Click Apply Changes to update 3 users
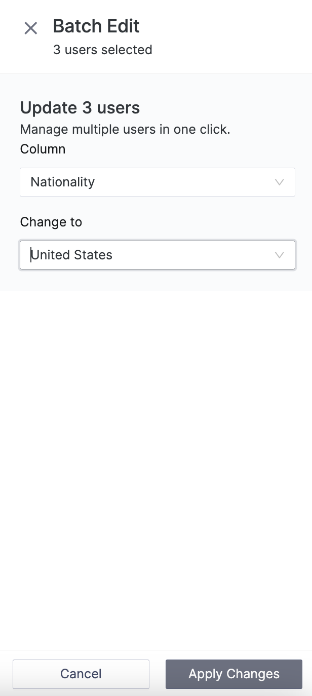The width and height of the screenshot is (312, 696). [233, 674]
